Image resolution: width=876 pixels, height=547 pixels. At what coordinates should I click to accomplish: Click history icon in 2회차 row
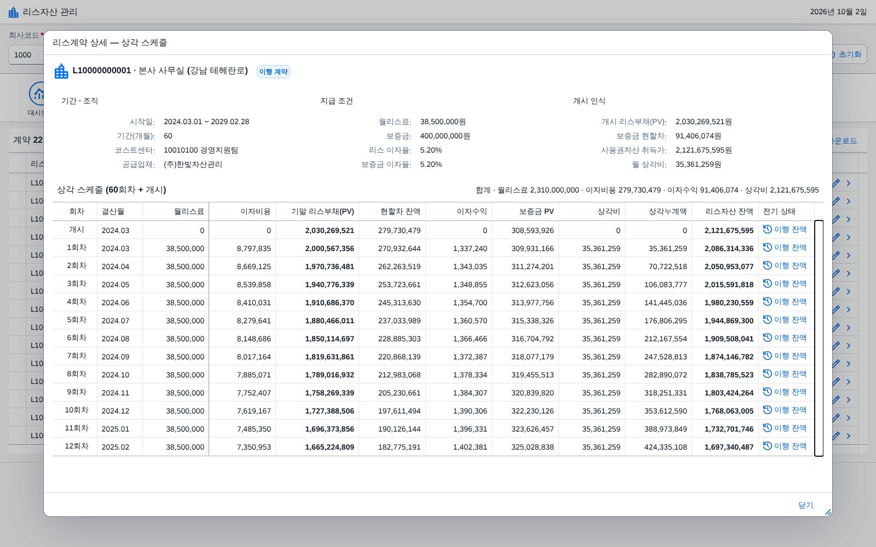point(768,266)
